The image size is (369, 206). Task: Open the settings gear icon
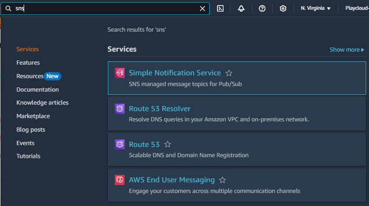point(283,8)
